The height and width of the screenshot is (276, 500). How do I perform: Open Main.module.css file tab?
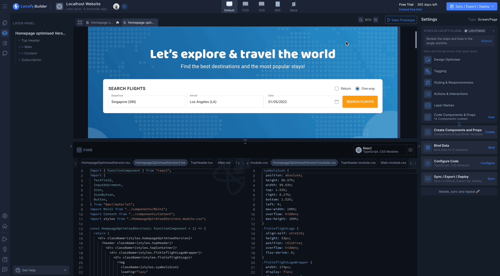point(393,163)
